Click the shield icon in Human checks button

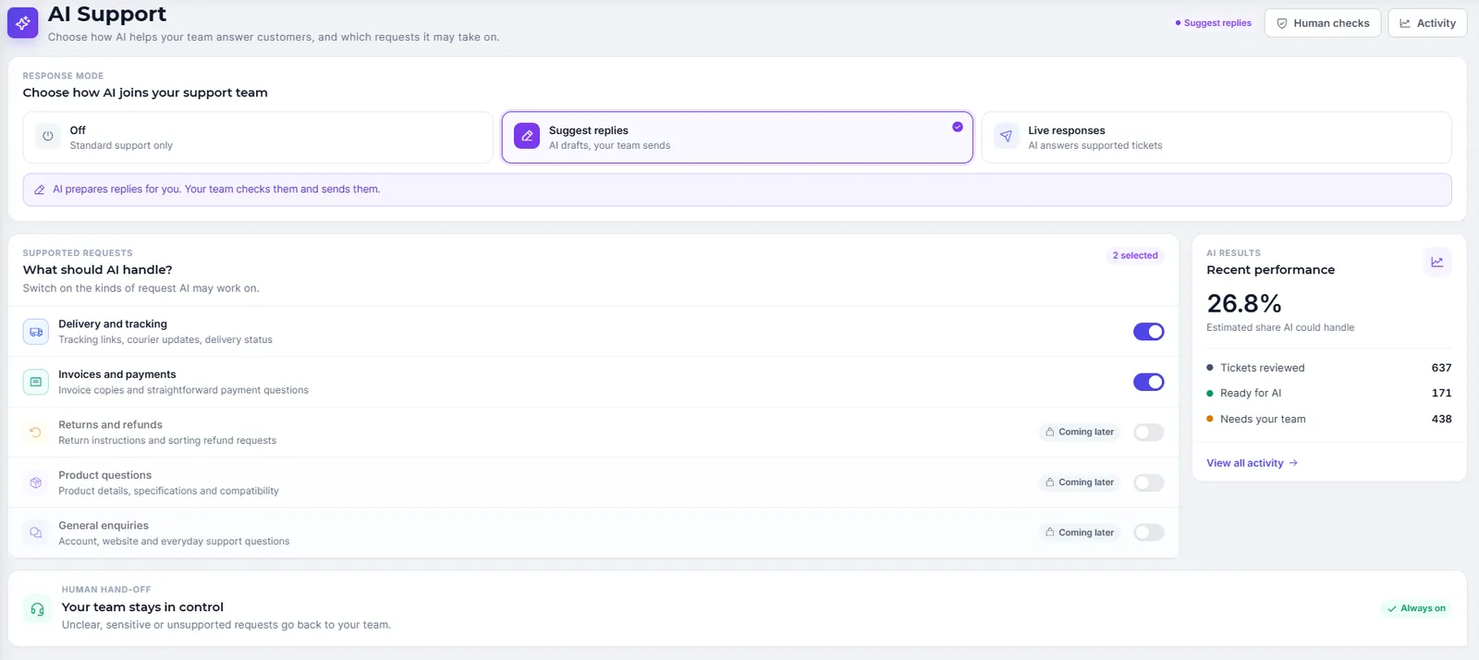tap(1282, 23)
